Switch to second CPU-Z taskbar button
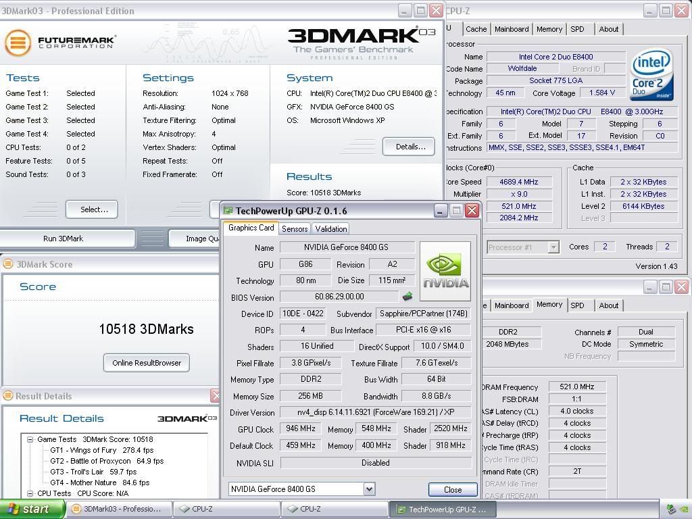The width and height of the screenshot is (692, 519). click(335, 510)
